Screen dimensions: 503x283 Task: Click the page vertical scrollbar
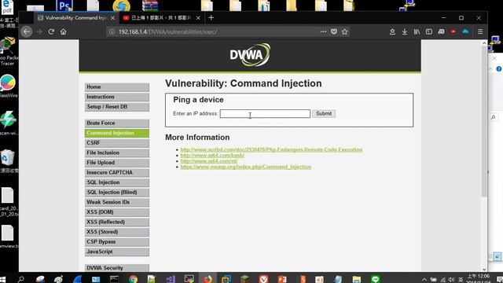[484, 122]
